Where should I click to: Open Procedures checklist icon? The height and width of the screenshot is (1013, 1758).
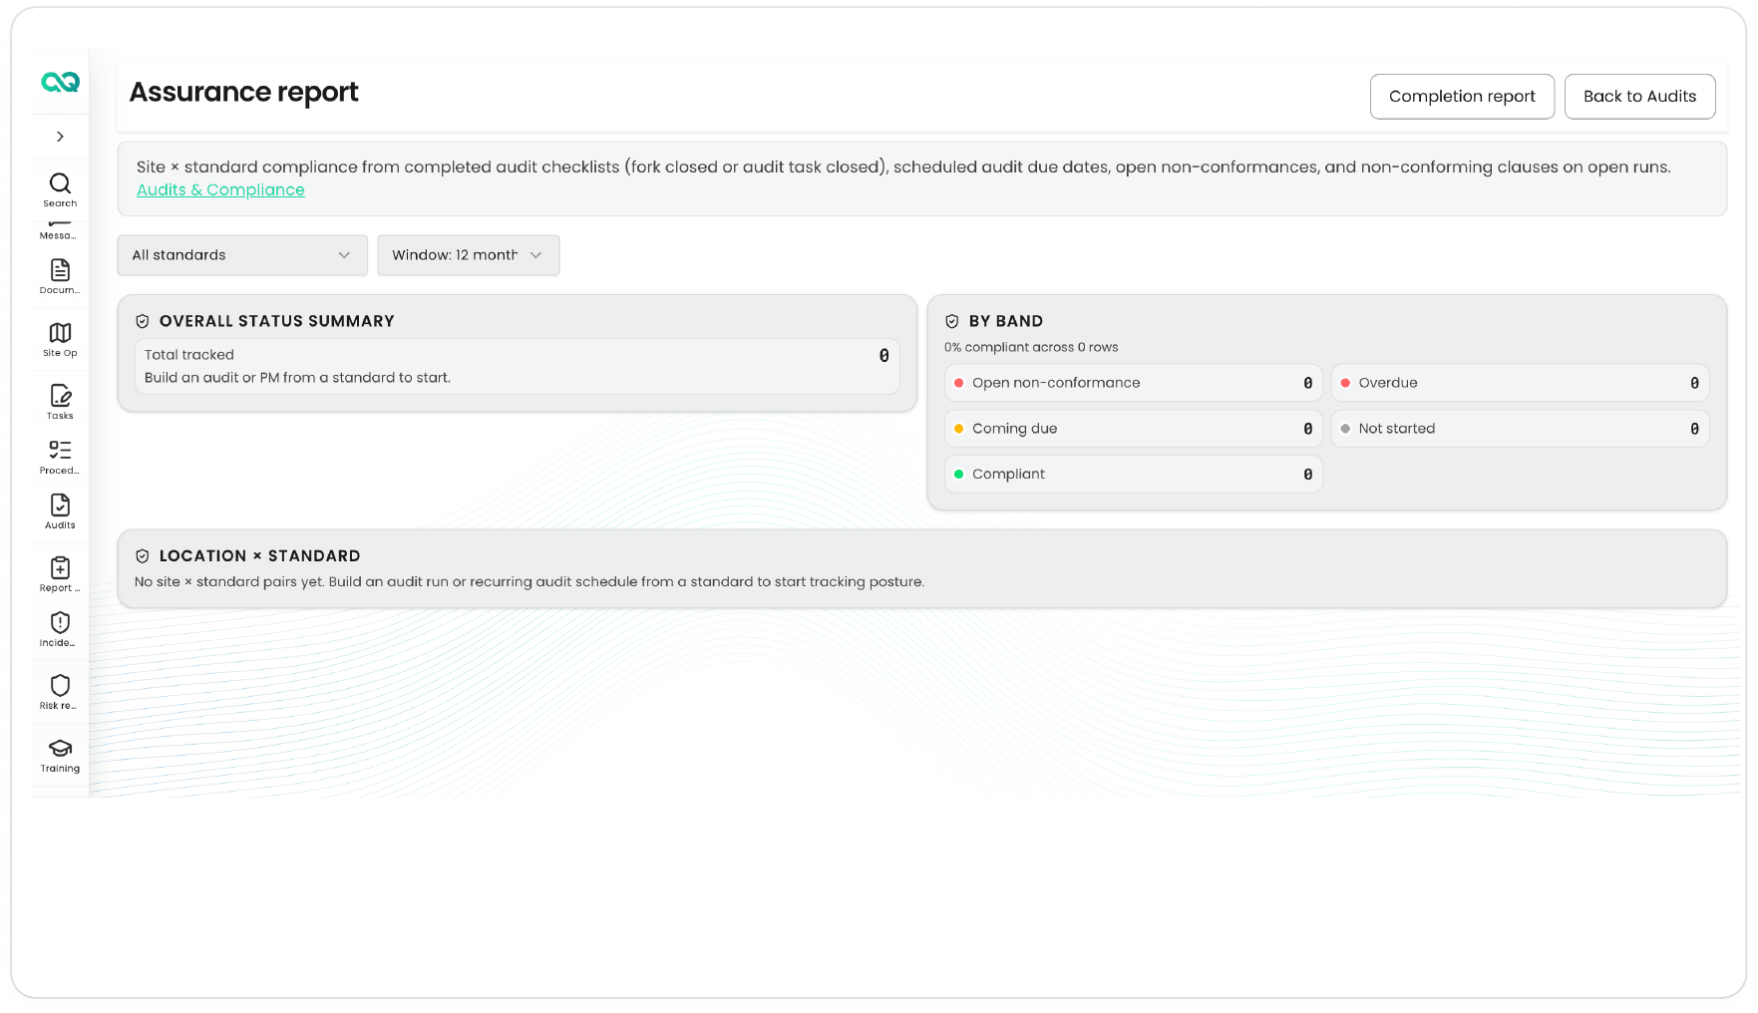coord(60,457)
